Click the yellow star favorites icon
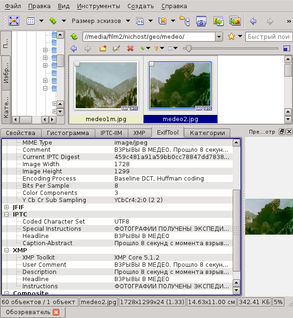 231,36
